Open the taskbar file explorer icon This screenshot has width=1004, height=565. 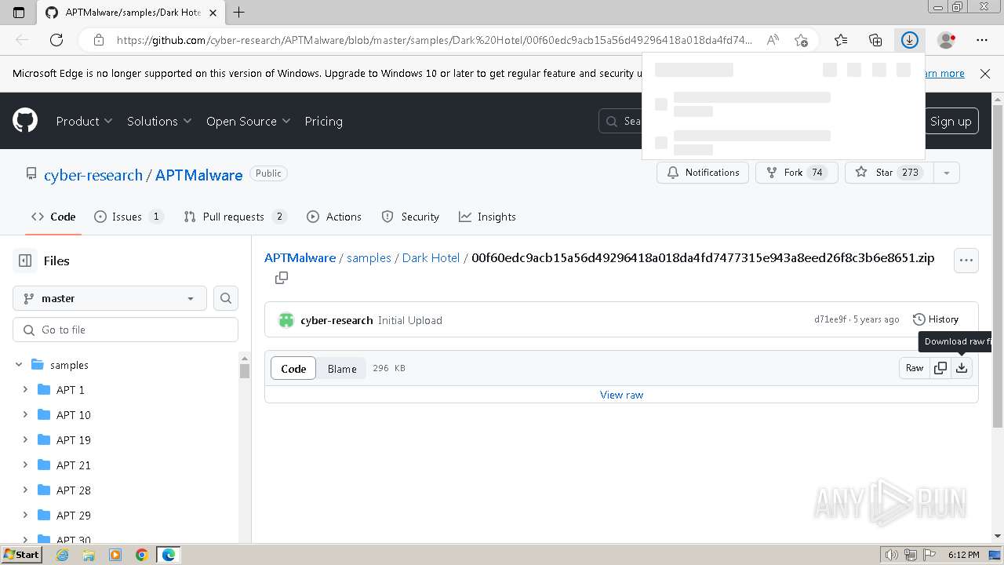[x=89, y=555]
